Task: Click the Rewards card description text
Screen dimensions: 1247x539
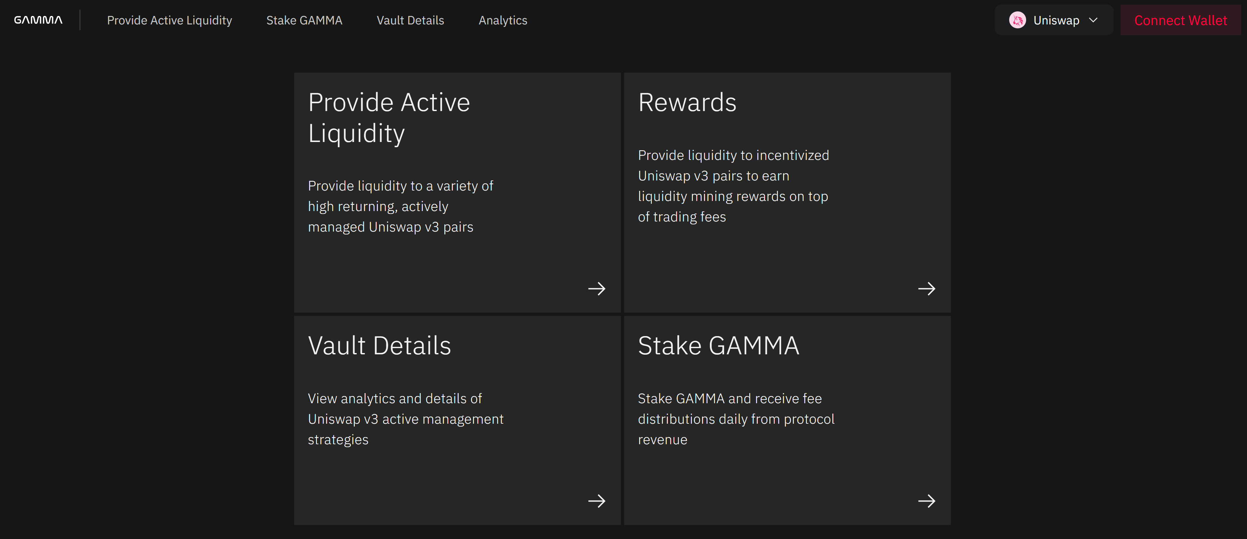Action: click(x=733, y=186)
